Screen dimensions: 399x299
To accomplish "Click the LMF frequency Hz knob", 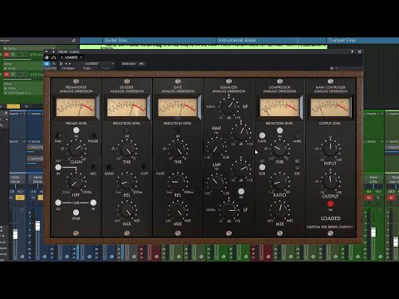I will point(217,182).
